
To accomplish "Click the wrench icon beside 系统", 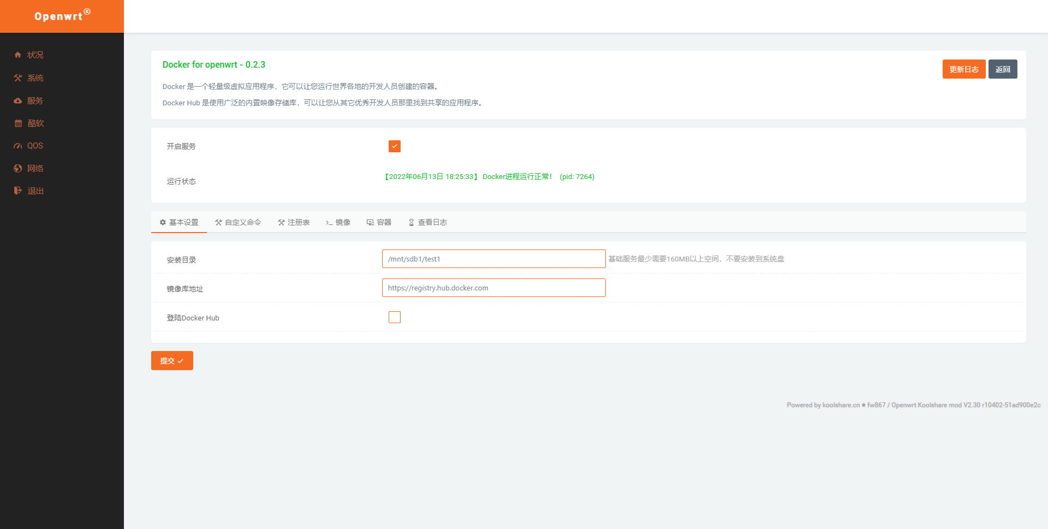I will [18, 78].
